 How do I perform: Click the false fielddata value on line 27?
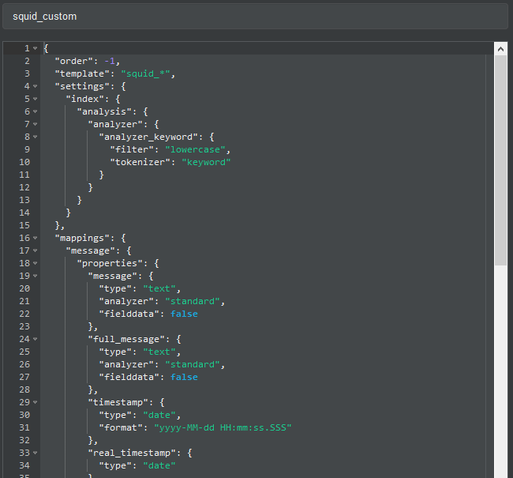coord(184,377)
